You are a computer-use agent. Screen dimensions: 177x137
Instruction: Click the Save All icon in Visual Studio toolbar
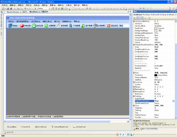[11, 8]
